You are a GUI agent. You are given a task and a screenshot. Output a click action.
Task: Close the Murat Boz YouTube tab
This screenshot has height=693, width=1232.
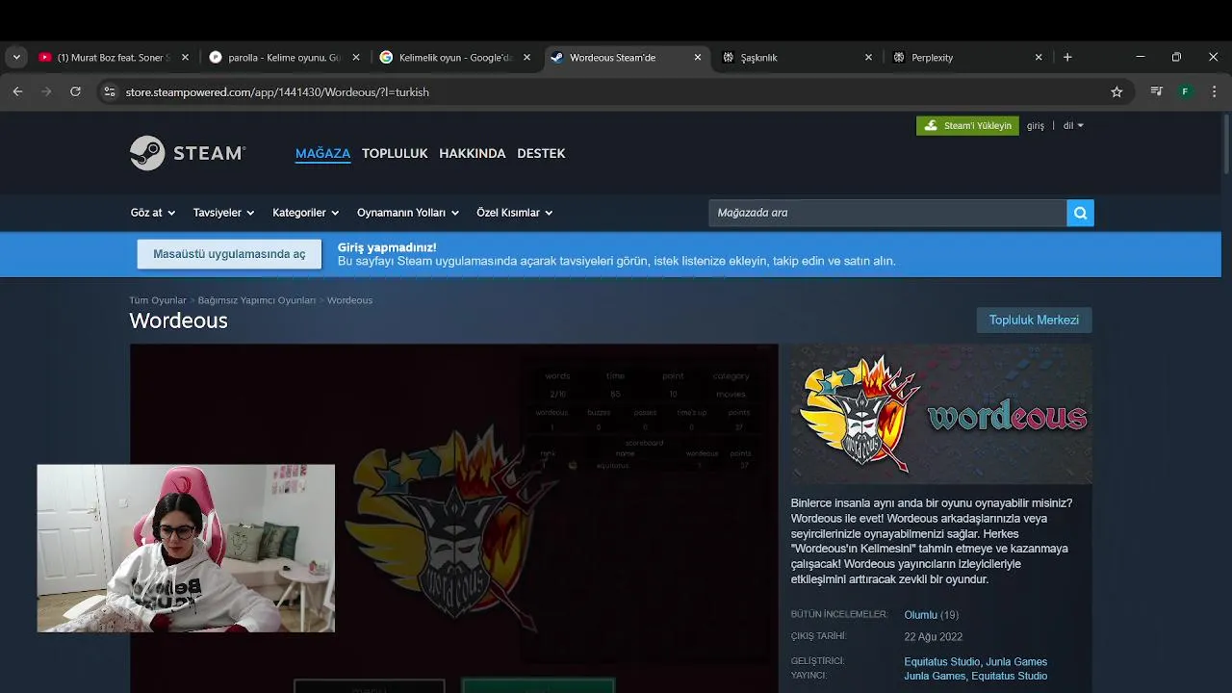pyautogui.click(x=185, y=58)
